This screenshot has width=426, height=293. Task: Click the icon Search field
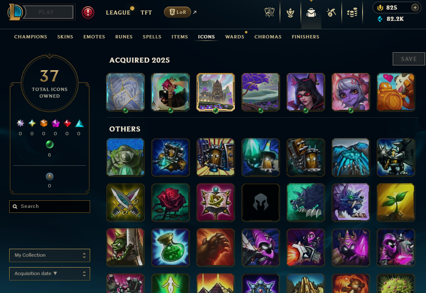50,207
